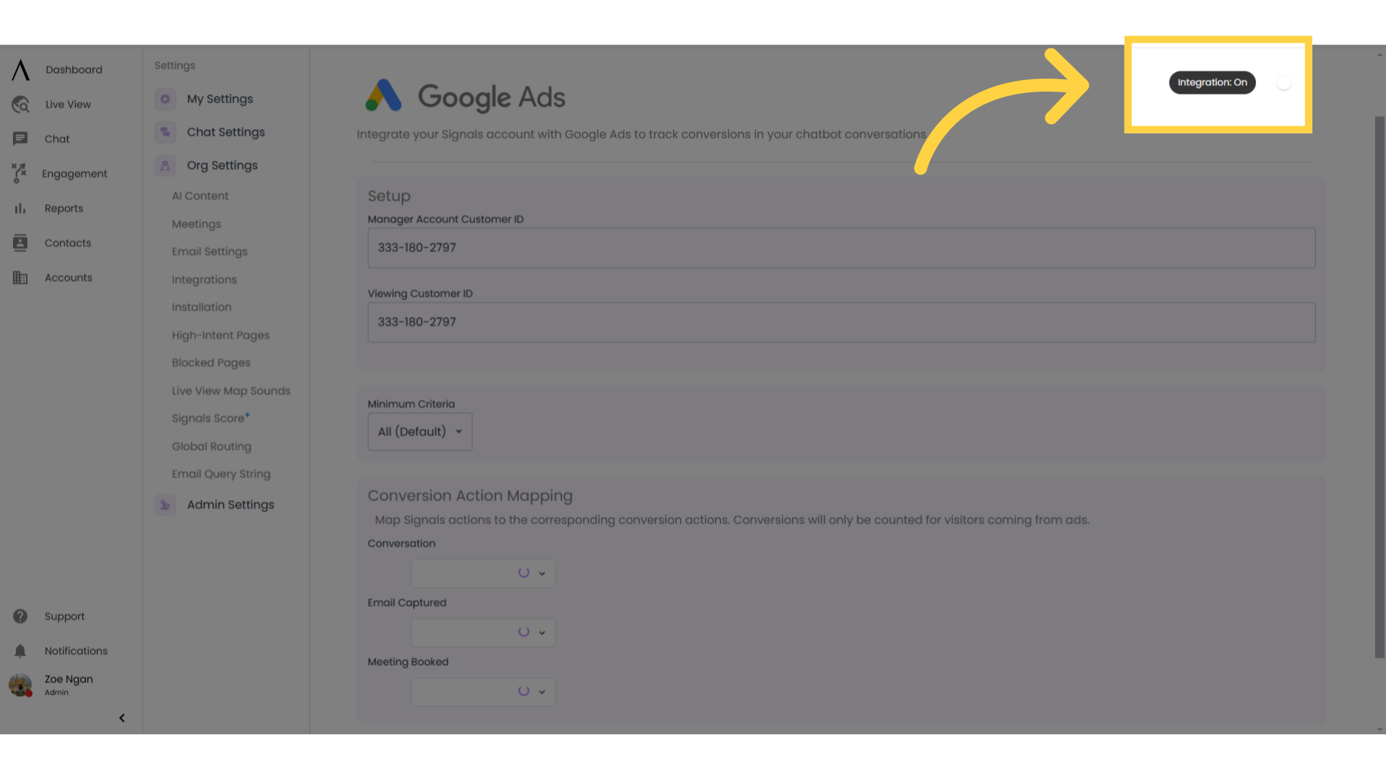The image size is (1386, 779).
Task: Open Org Settings menu item
Action: tap(222, 164)
